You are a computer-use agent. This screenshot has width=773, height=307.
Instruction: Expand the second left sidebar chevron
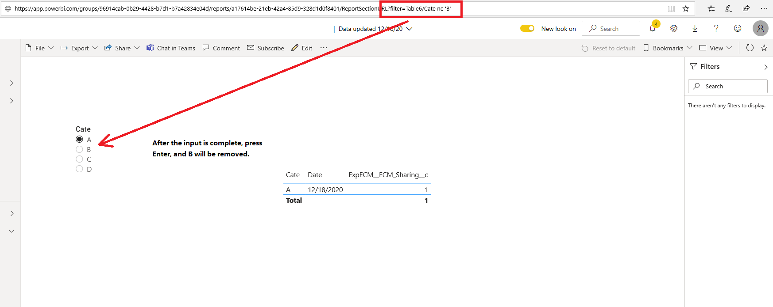click(x=12, y=101)
